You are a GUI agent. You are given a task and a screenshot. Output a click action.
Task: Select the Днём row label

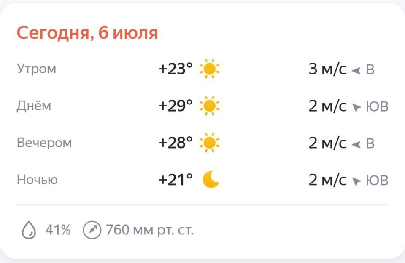(x=34, y=106)
